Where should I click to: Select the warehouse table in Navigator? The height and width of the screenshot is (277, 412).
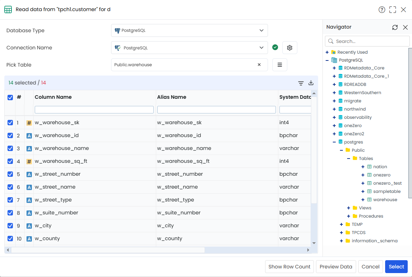pyautogui.click(x=385, y=200)
